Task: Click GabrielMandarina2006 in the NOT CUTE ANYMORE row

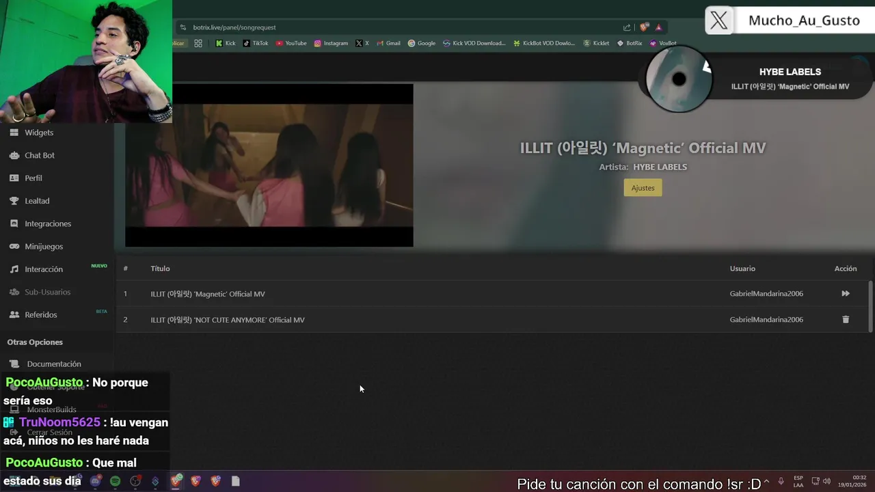Action: pos(766,320)
